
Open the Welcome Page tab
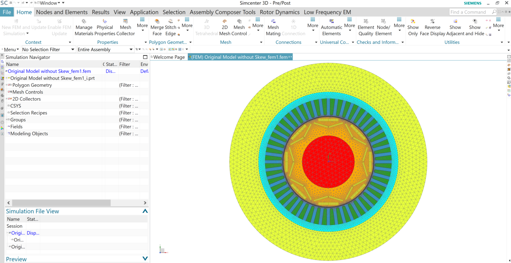point(168,57)
